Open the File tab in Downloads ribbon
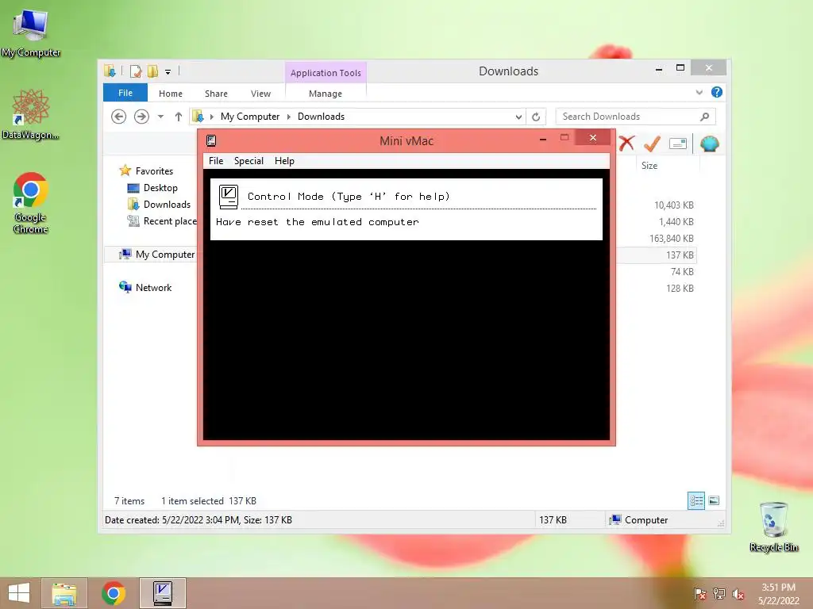This screenshot has height=609, width=813. click(125, 94)
